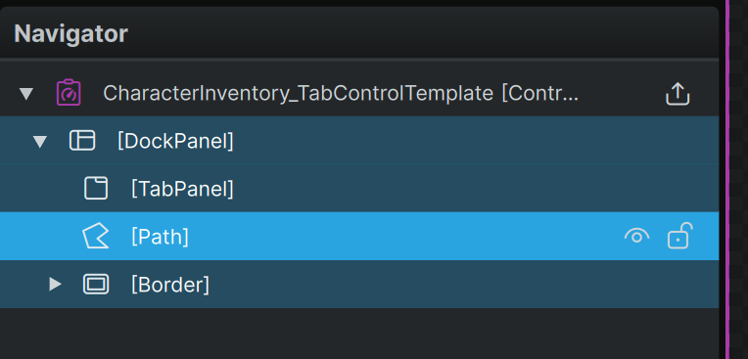
Task: Click the DockPanel layout icon
Action: click(82, 141)
